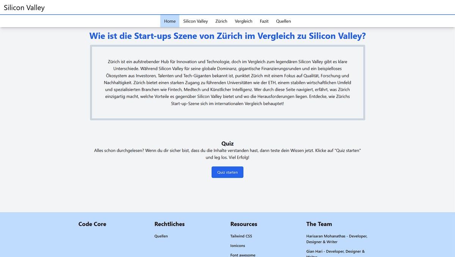
Task: Click the Rechtliches footer heading
Action: [x=169, y=224]
